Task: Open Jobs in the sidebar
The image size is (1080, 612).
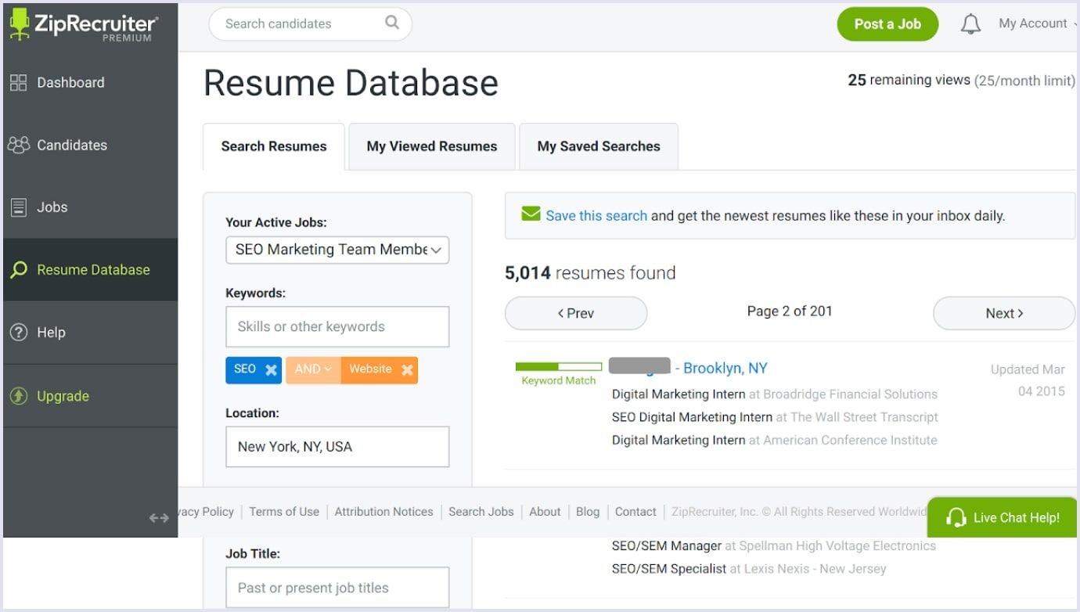Action: coord(90,207)
